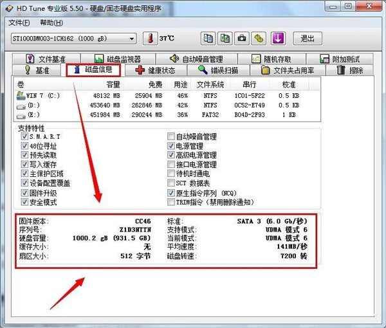Click the 串行 column header

tap(250, 85)
